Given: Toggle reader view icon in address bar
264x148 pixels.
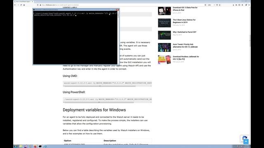Looking at the screenshot, I should pos(205,5).
